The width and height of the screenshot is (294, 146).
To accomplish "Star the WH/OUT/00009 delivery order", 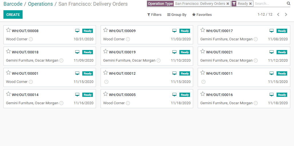I will [x=105, y=30].
